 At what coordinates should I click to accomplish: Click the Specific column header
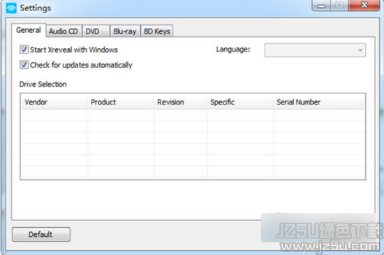(x=240, y=102)
